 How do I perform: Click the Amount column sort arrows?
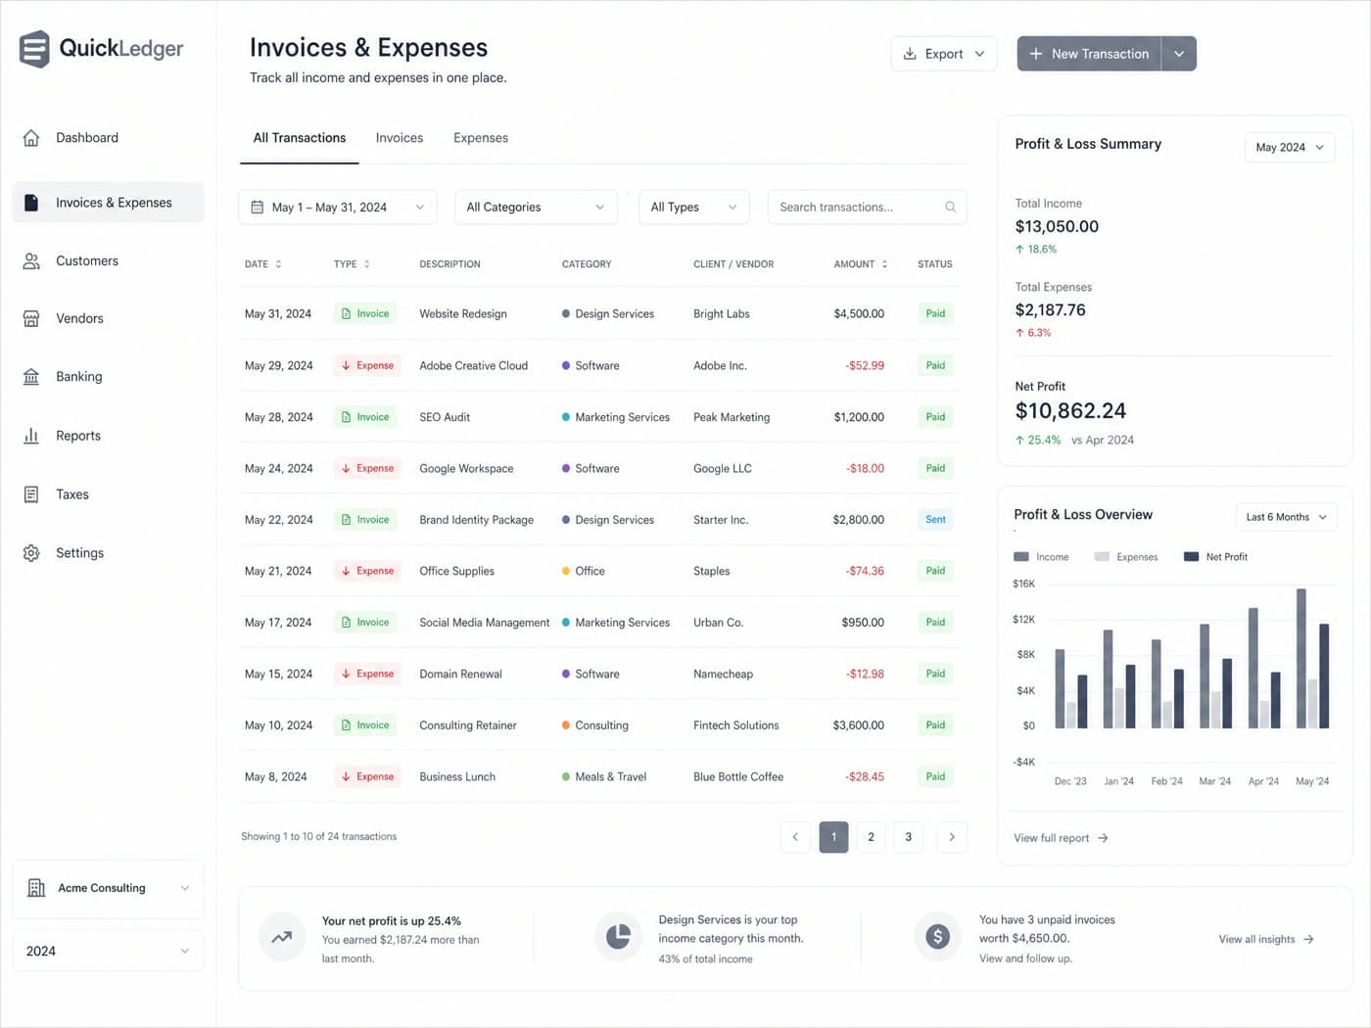(884, 264)
